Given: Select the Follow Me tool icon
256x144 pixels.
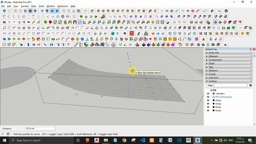Looking at the screenshot, I should [x=230, y=22].
